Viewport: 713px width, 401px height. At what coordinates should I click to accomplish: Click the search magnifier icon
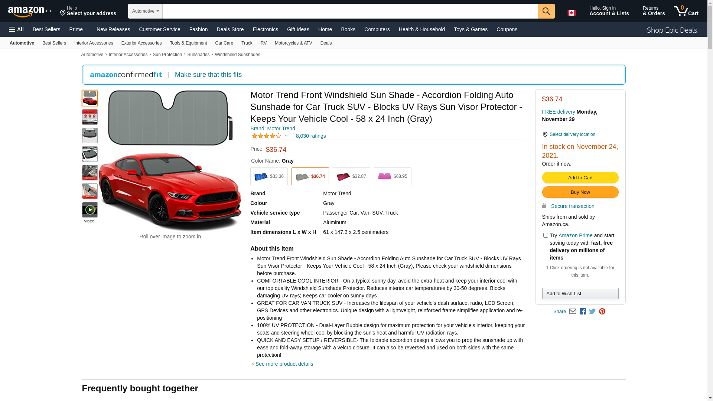point(546,11)
